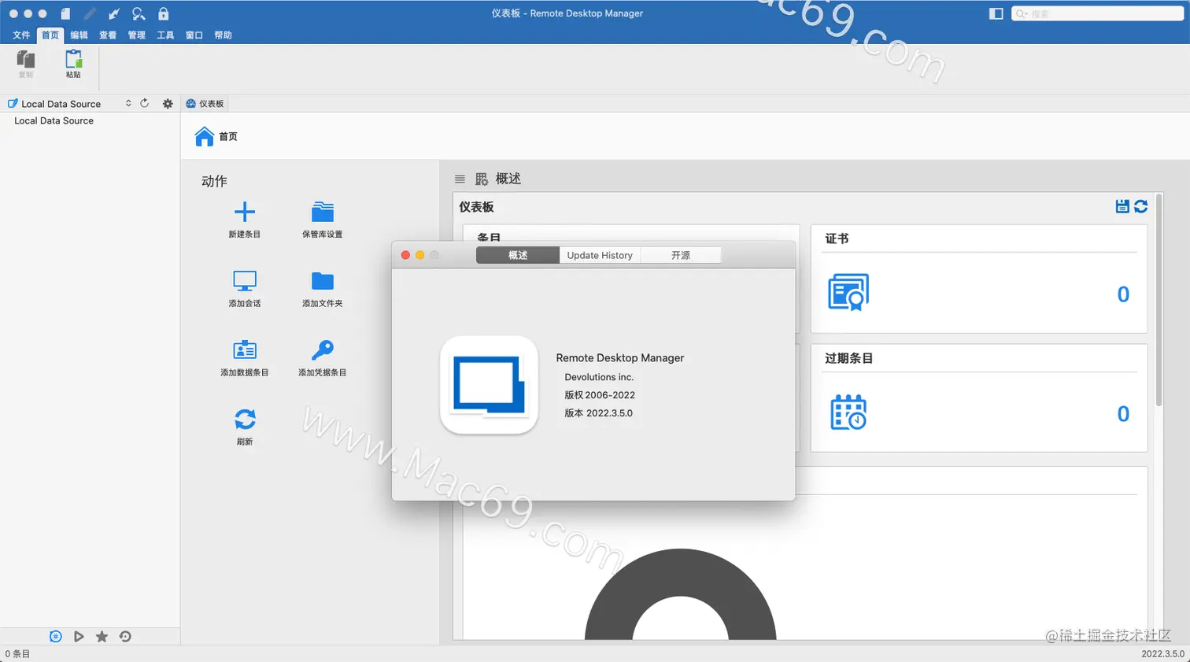1190x662 pixels.
Task: Click the dashboard refresh icon beside the save icon
Action: 1140,206
